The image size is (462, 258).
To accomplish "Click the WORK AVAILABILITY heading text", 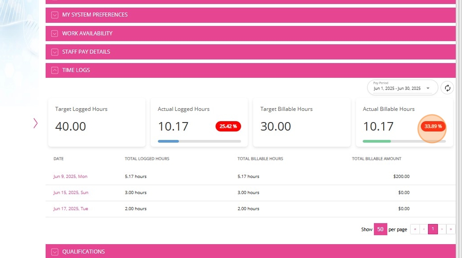I will [x=87, y=34].
